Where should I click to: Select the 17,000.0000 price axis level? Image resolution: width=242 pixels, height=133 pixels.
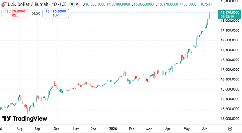[230, 70]
